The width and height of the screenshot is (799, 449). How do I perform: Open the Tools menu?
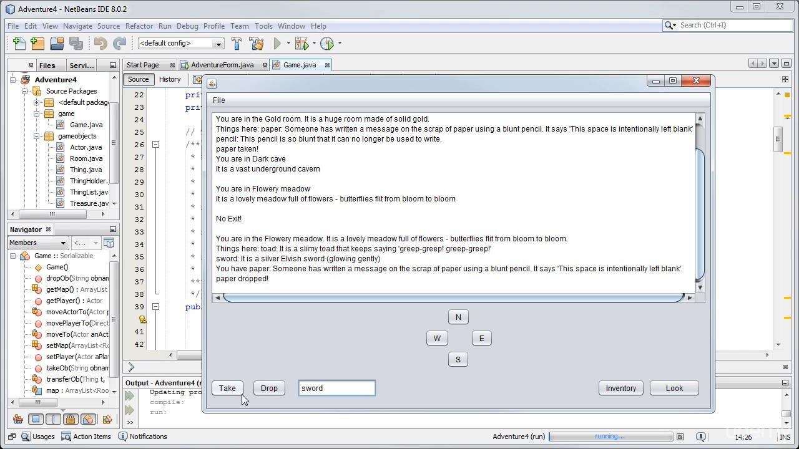[263, 26]
